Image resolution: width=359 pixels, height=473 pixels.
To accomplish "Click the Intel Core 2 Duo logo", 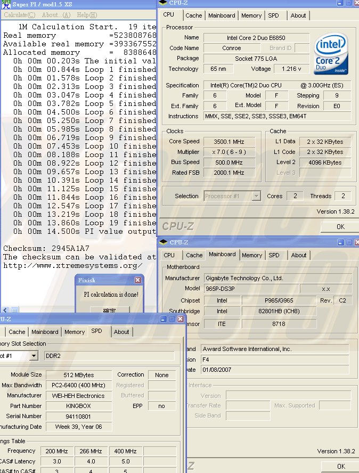I will point(331,54).
